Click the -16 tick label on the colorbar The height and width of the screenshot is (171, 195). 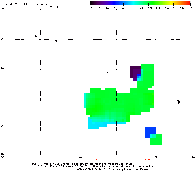(90, 8)
